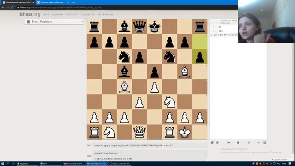Click the white knight on b1

[x=109, y=132]
